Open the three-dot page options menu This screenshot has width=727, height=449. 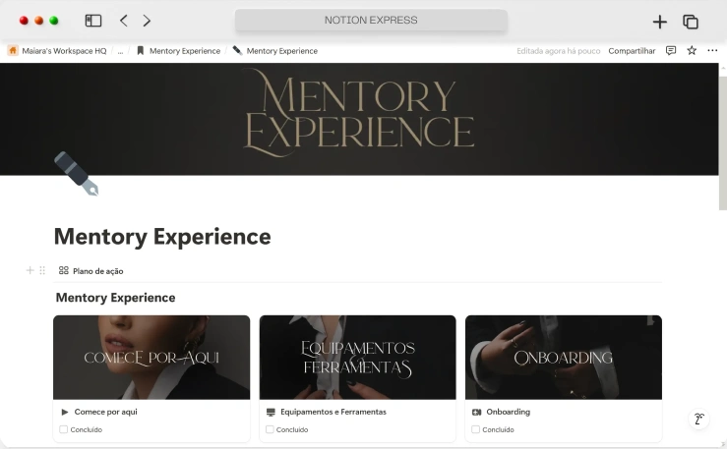point(712,51)
